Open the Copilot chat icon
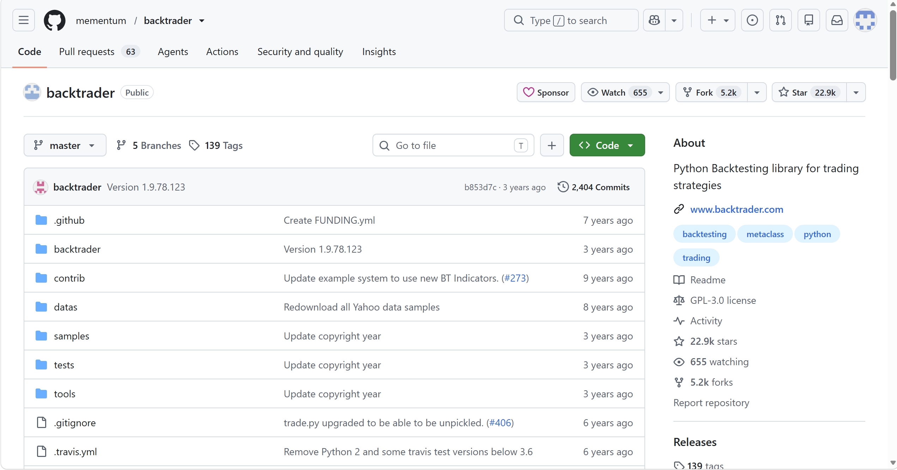897x470 pixels. click(654, 20)
